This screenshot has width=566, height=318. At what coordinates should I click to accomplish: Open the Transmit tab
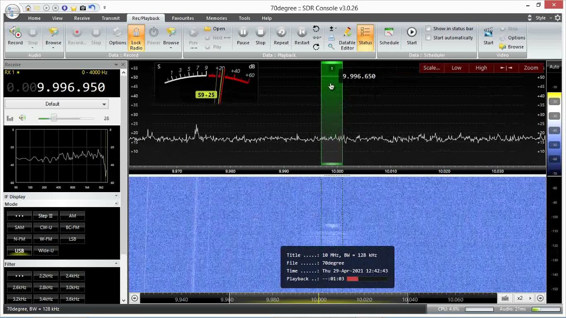tap(111, 18)
